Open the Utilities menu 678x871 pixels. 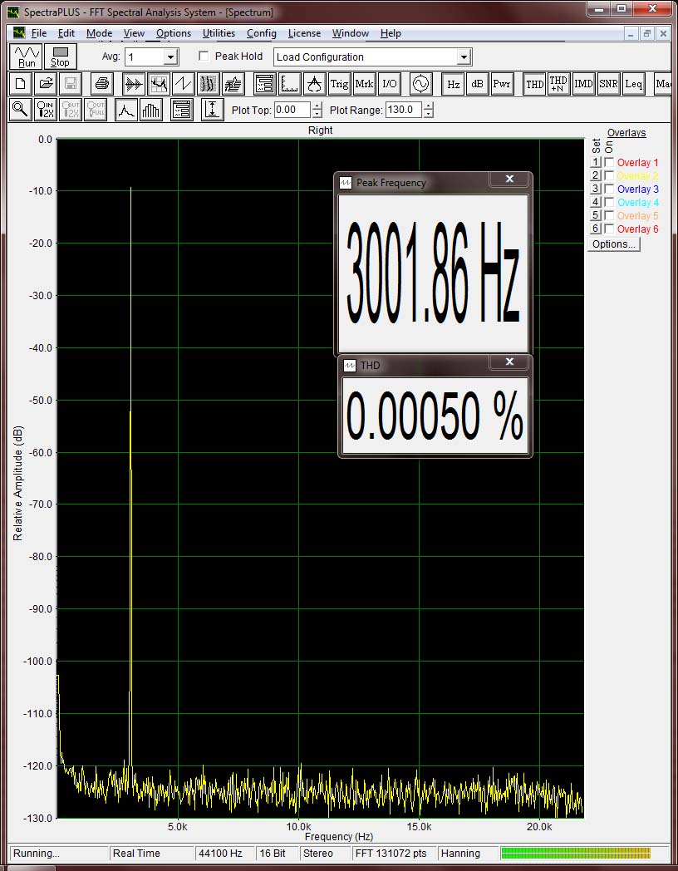click(x=219, y=33)
